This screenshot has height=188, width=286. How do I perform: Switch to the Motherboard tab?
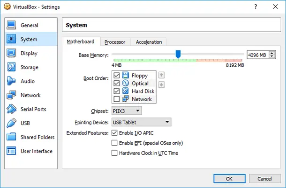(81, 42)
